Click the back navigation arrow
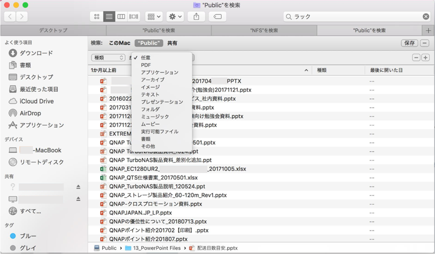Viewport: 435px width, 254px height. coord(10,16)
